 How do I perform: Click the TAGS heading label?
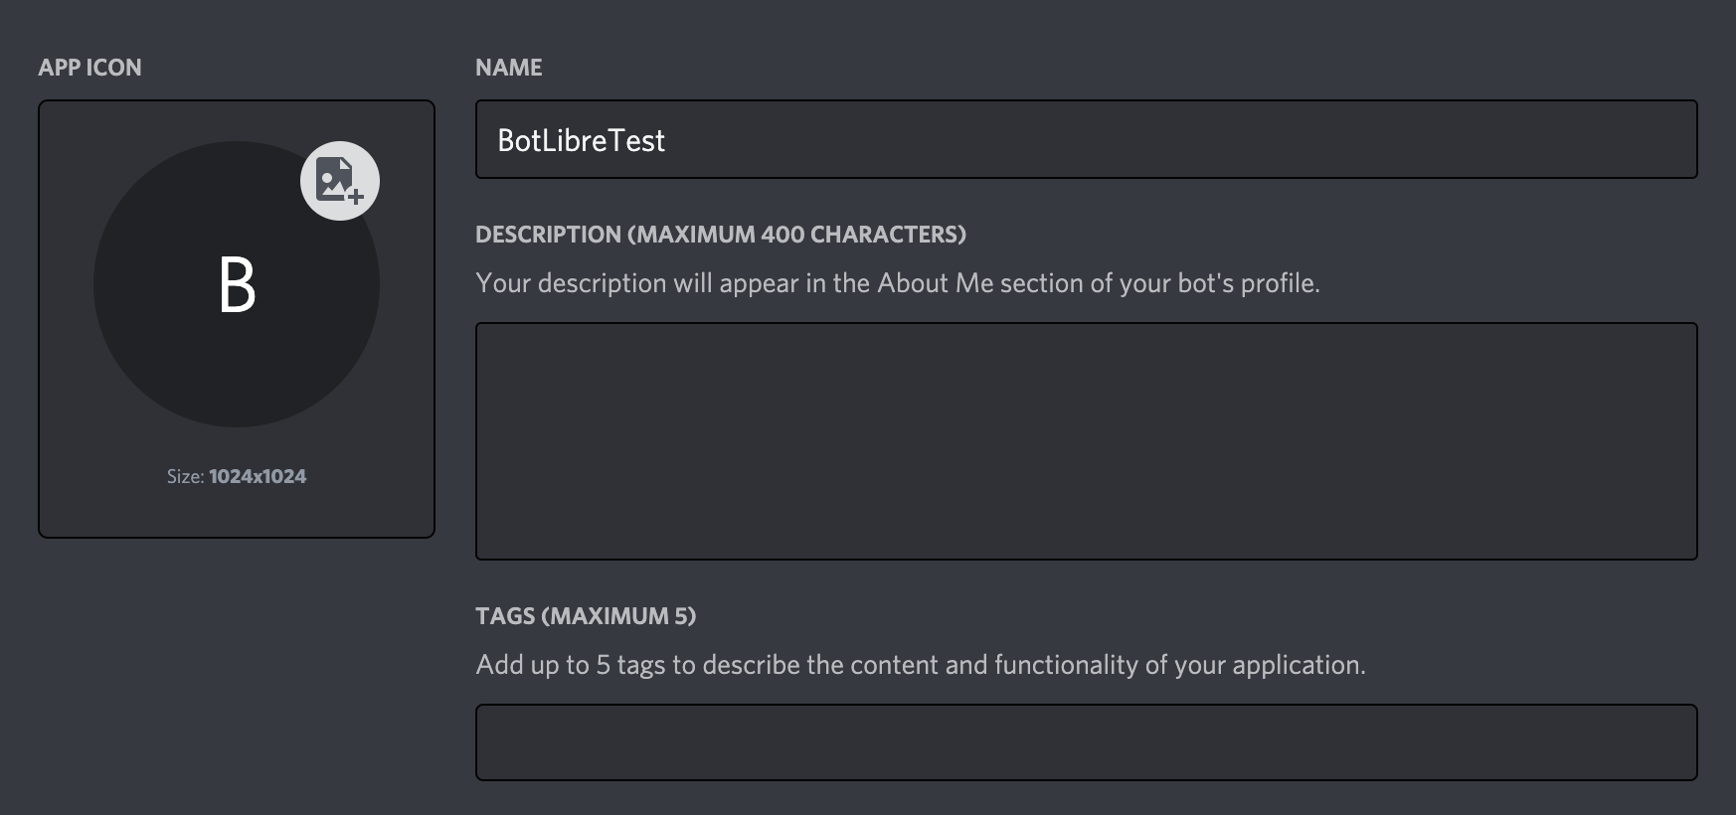pos(505,616)
